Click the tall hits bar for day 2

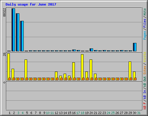coord(13,30)
